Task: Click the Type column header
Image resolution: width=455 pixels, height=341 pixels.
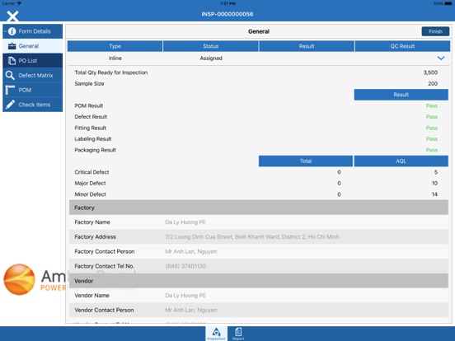Action: (115, 46)
